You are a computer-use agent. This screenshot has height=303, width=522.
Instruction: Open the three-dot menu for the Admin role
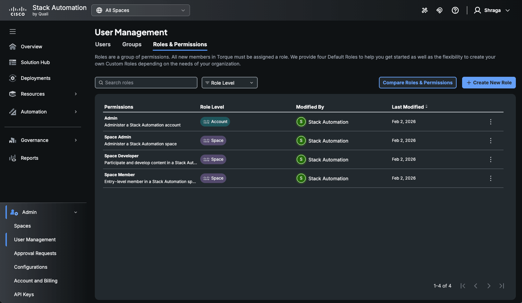click(491, 122)
